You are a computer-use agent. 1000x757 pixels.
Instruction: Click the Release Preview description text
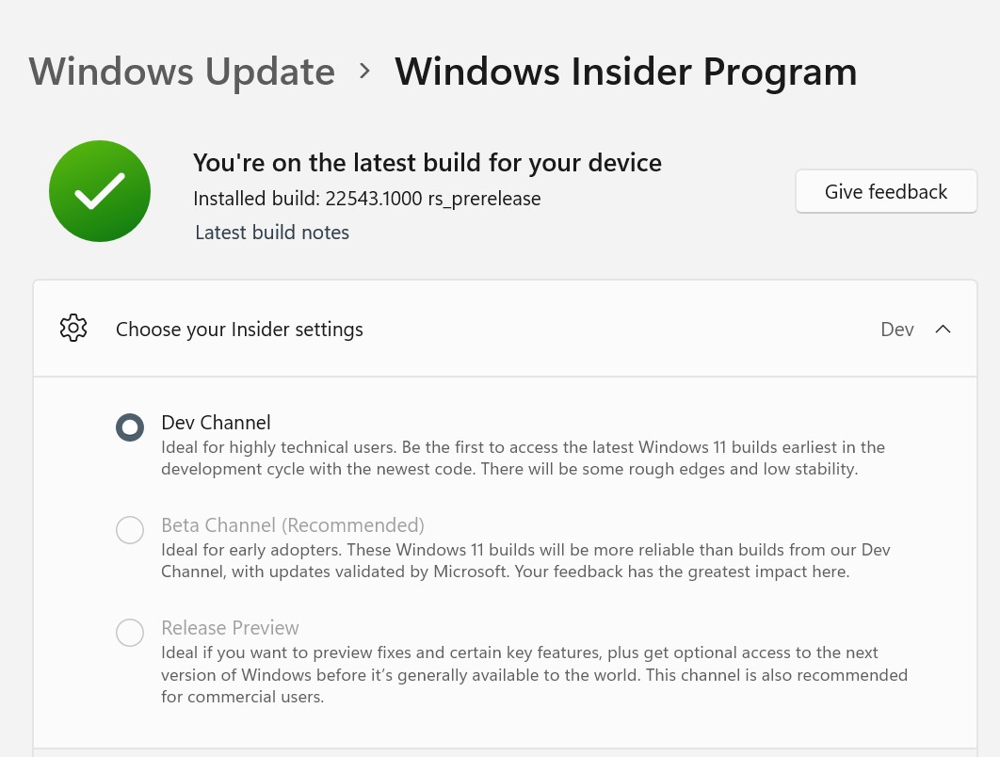[534, 674]
